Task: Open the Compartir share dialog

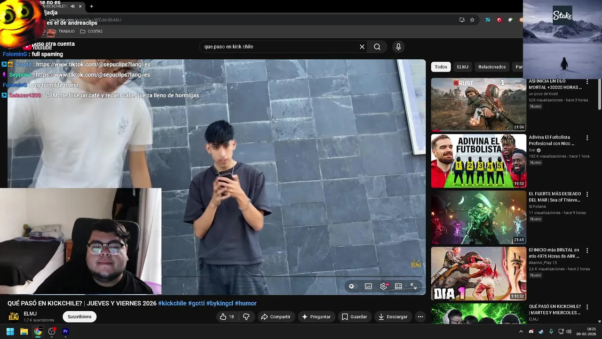Action: tap(276, 317)
